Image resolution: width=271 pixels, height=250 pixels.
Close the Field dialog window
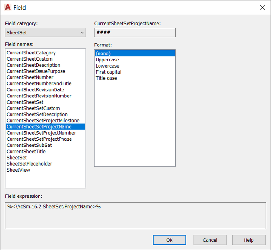[x=262, y=7]
